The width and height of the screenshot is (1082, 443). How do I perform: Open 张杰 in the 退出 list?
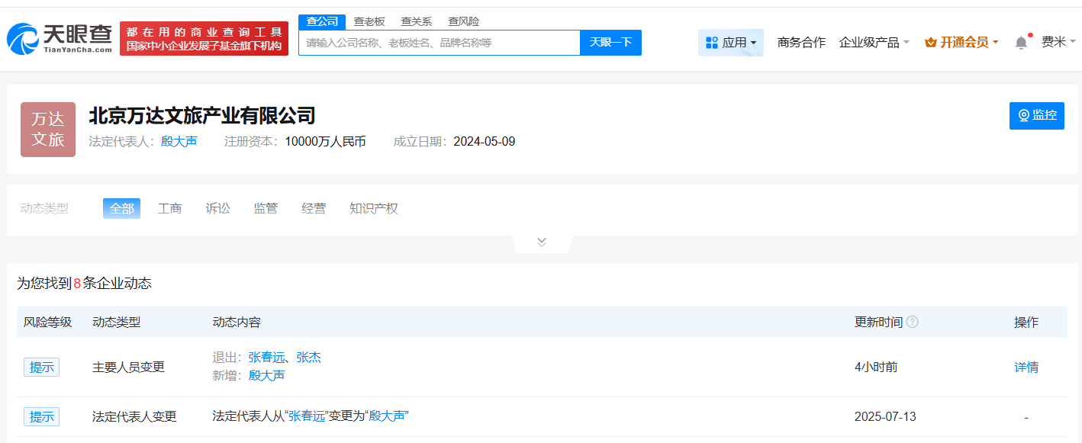[309, 358]
